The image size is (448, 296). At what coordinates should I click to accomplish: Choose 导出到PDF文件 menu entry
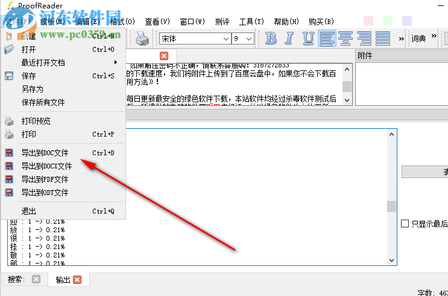63,179
